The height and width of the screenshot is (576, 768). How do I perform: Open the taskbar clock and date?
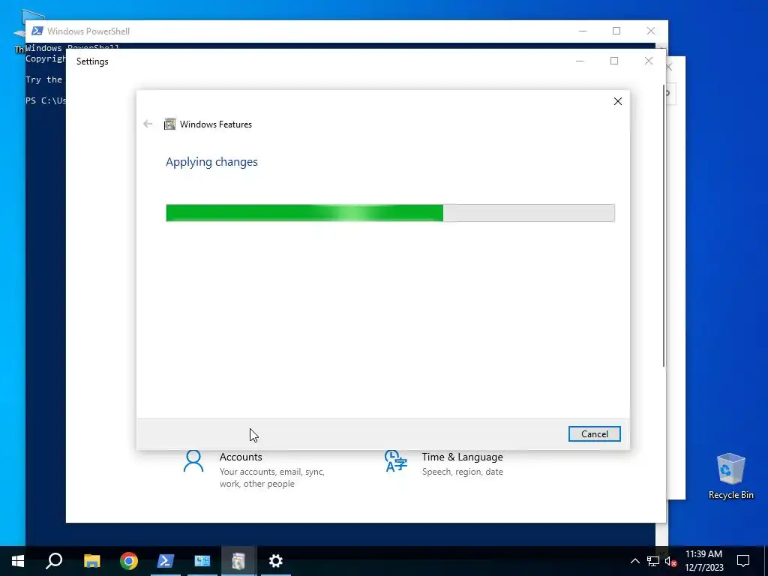coord(703,561)
